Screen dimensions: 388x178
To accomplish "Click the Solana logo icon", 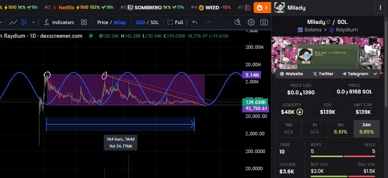I will (x=300, y=30).
